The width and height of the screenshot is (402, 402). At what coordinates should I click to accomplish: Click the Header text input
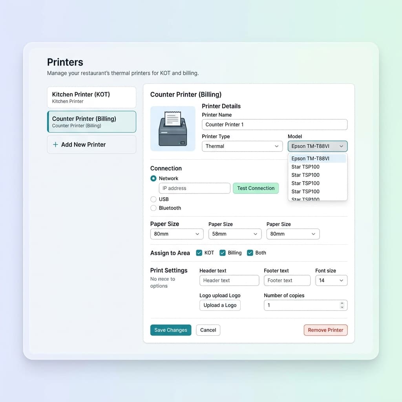click(x=229, y=280)
